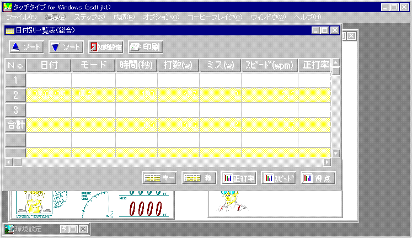Open the キー keyboard statistics view
The width and height of the screenshot is (412, 238).
click(159, 178)
